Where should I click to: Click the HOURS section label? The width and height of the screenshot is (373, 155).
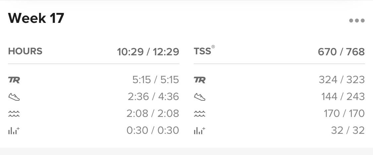(x=25, y=51)
